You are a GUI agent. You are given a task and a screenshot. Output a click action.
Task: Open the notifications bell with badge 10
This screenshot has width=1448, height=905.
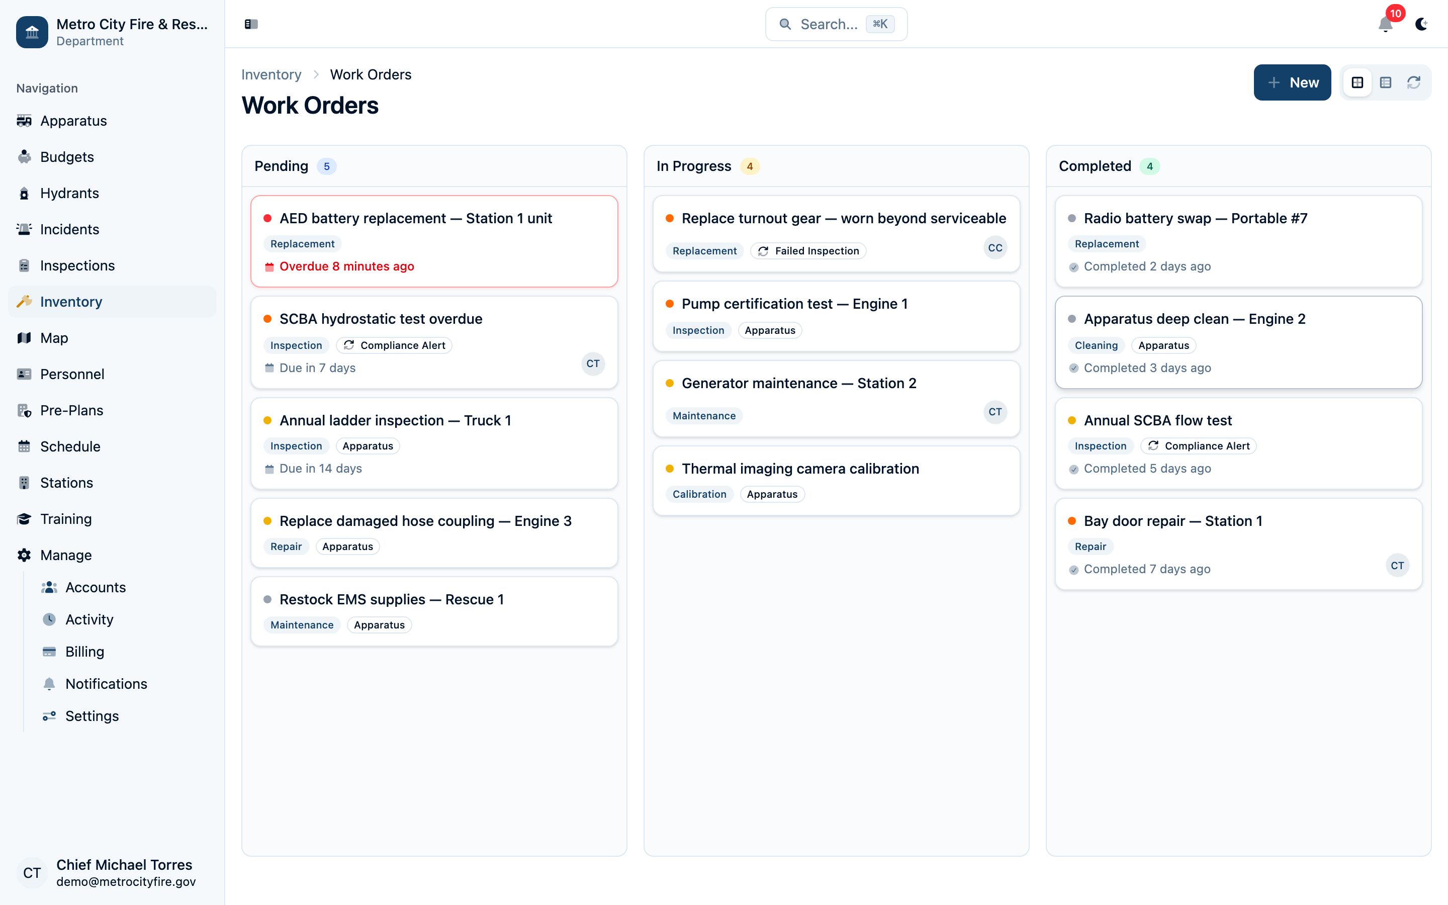[x=1385, y=25]
